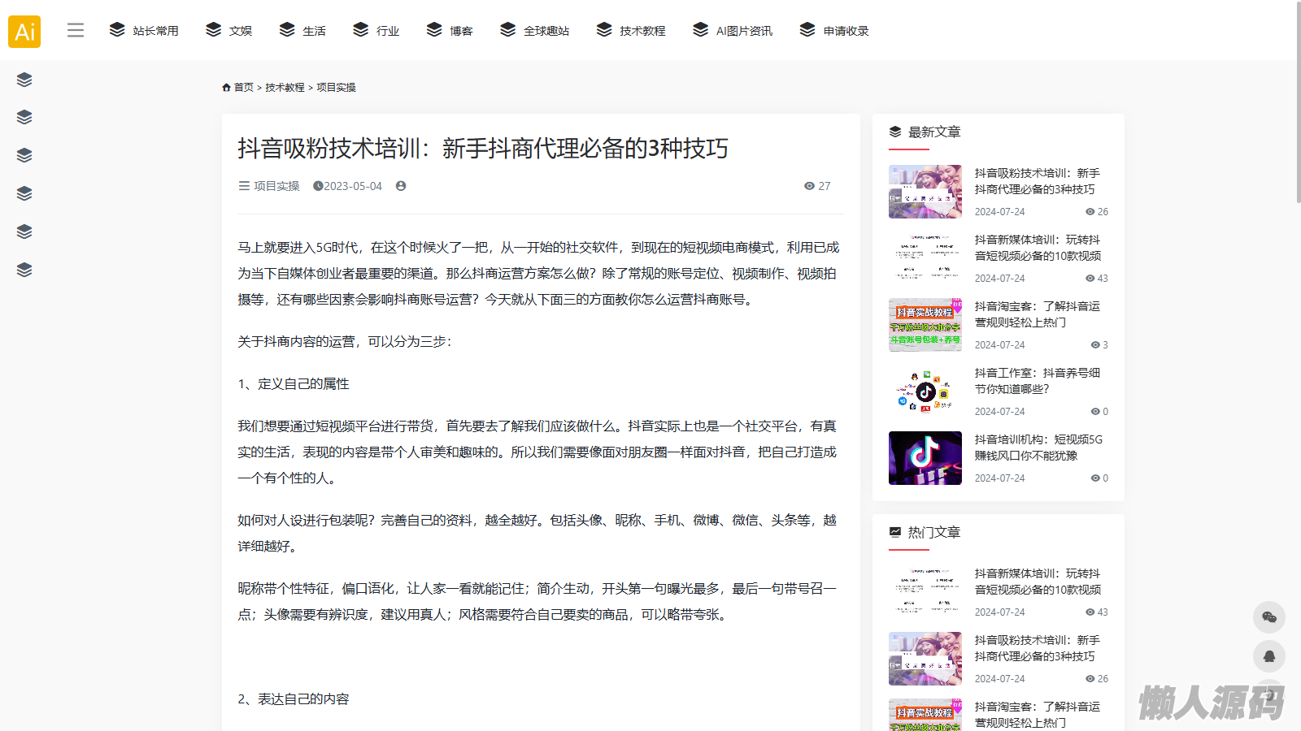Expand the AI图片资讯 navigation menu

coord(733,31)
